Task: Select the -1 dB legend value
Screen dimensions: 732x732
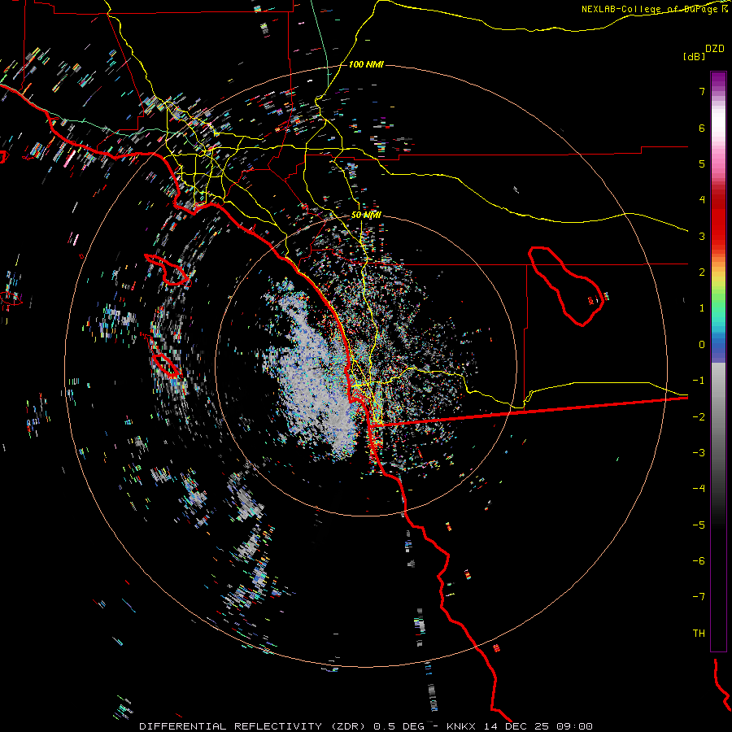Action: tap(699, 381)
